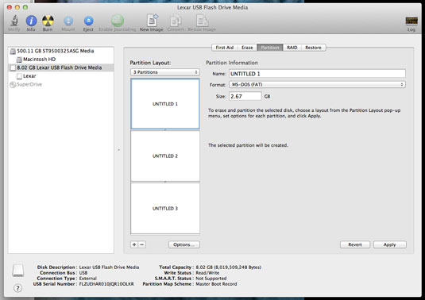Open partition Options
This screenshot has height=300, width=425.
pos(184,244)
